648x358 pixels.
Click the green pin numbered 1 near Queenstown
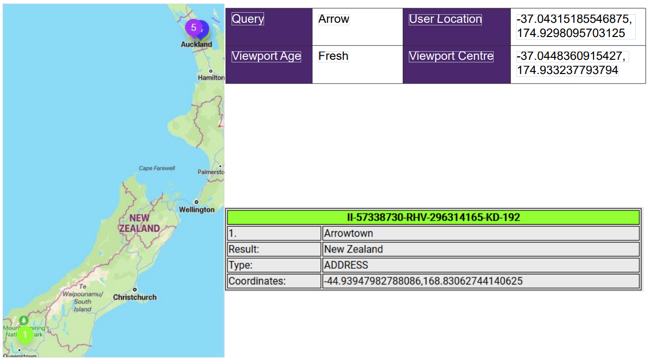(x=25, y=335)
